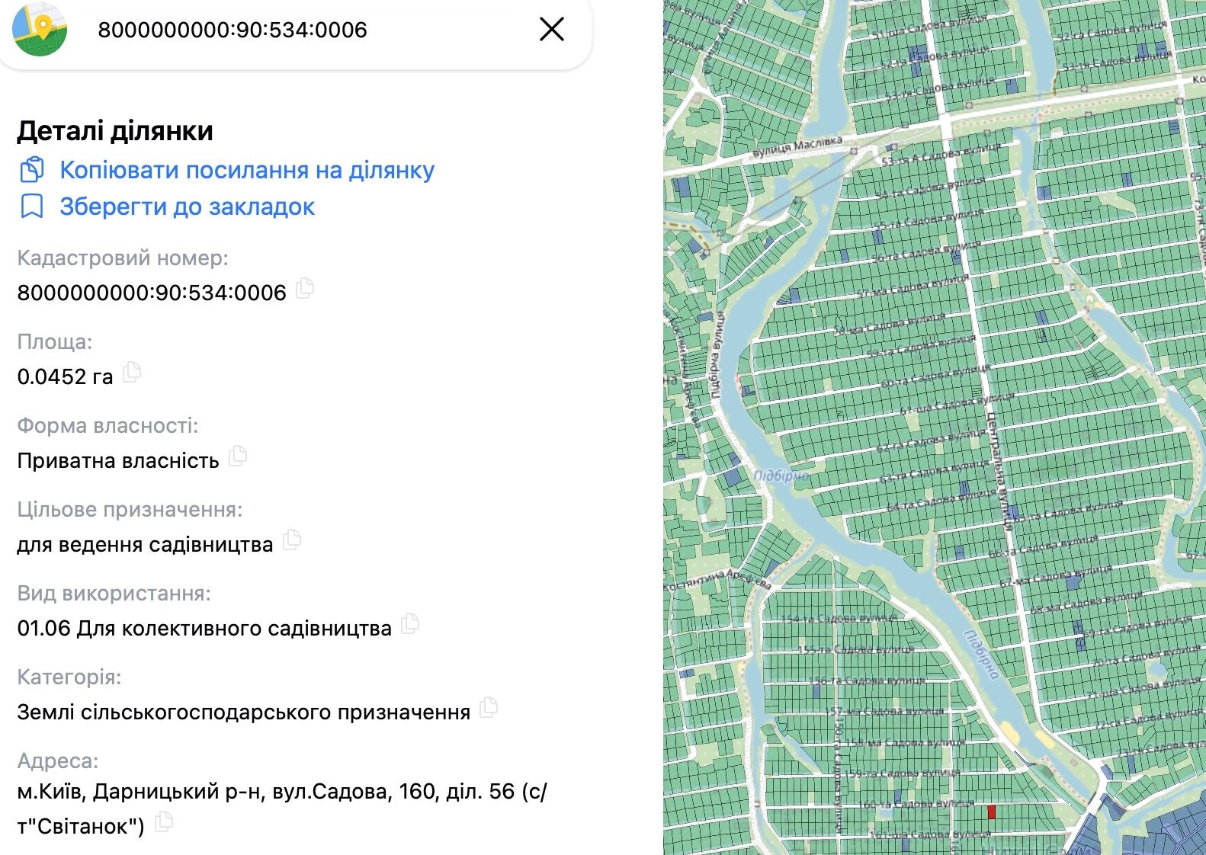The image size is (1206, 855).
Task: Click the map pin logo icon
Action: click(x=40, y=29)
